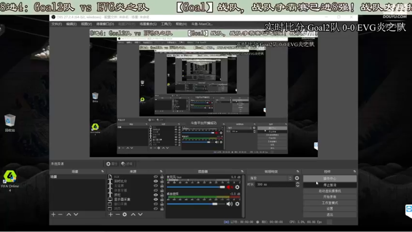Click the 桌面音频 volume slider handle
The image size is (412, 232).
[x=215, y=204]
